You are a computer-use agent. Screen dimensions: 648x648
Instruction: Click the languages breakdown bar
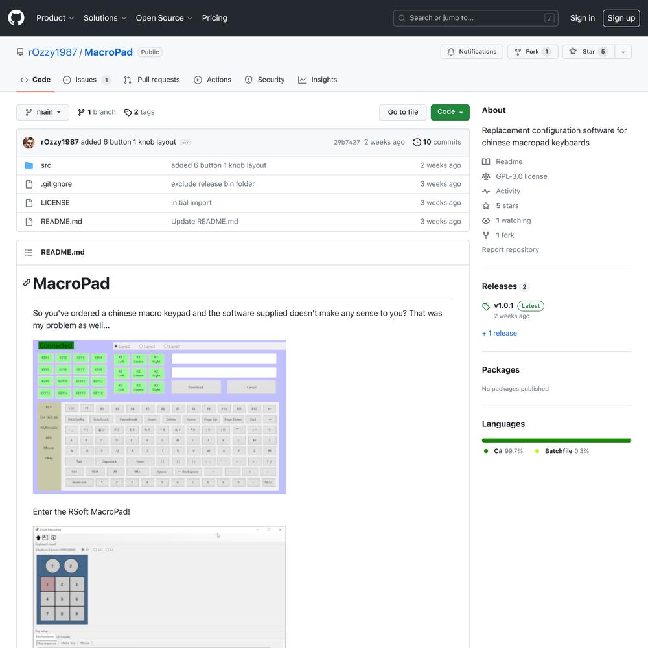point(556,441)
